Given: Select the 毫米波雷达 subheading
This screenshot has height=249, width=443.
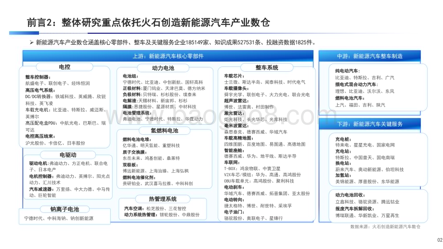Looking at the screenshot, I should (236, 126).
